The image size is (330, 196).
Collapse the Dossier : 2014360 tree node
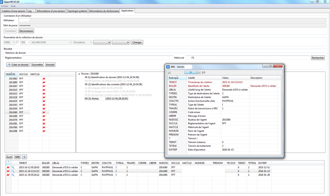point(79,74)
